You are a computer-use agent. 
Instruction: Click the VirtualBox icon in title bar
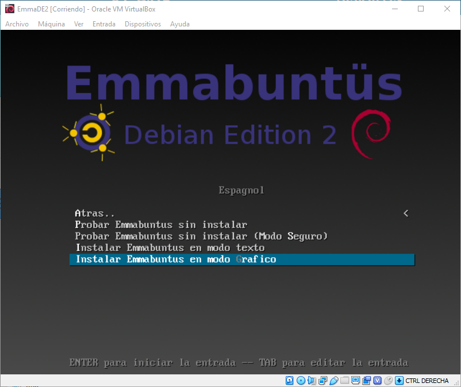coord(9,9)
